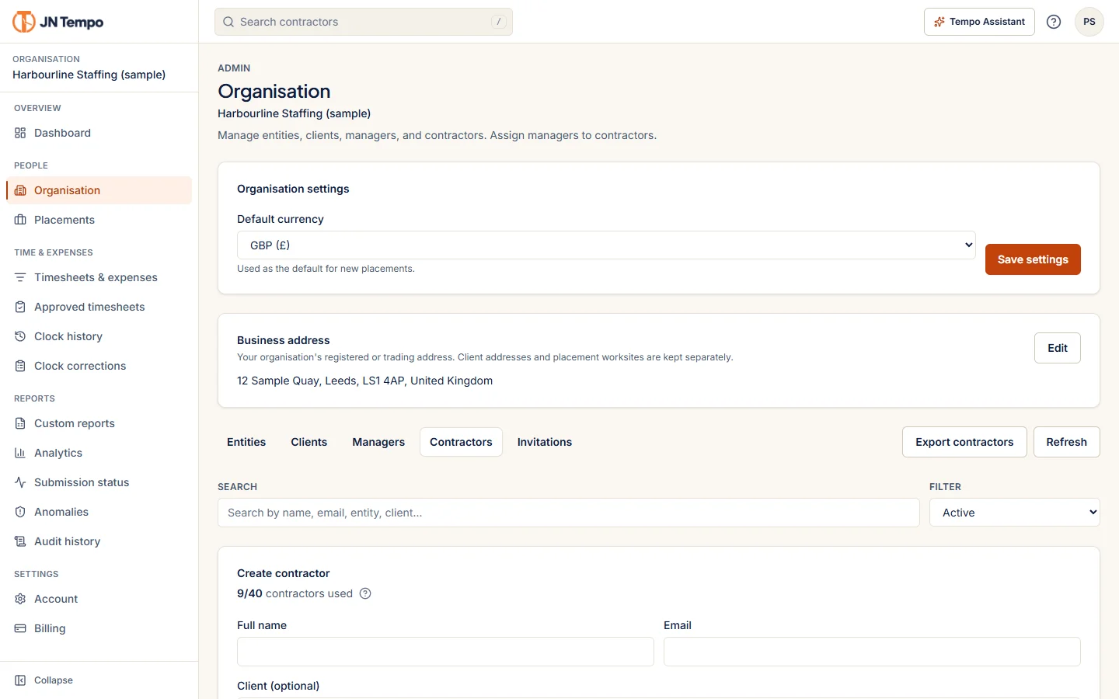Click the Clock corrections icon
The image size is (1119, 699).
(20, 366)
